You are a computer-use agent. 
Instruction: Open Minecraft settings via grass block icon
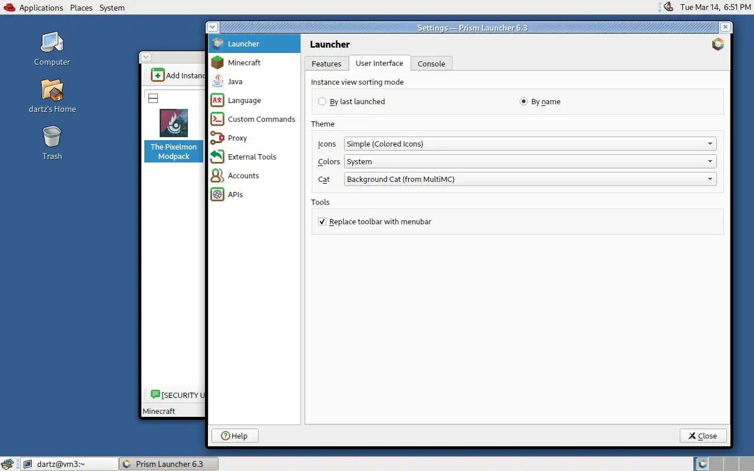pyautogui.click(x=218, y=62)
